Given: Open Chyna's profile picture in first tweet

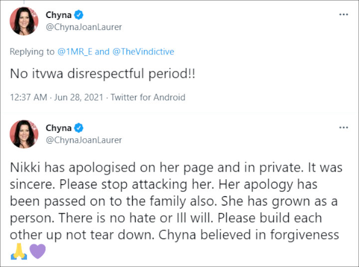Looking at the screenshot, I should click(x=24, y=21).
